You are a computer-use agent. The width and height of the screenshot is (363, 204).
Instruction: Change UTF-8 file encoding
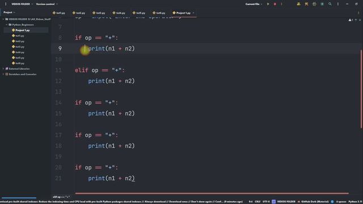pyautogui.click(x=266, y=202)
